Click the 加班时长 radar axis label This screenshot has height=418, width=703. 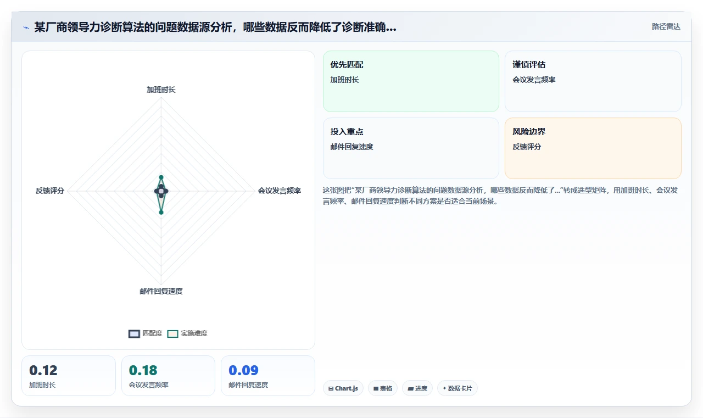161,90
